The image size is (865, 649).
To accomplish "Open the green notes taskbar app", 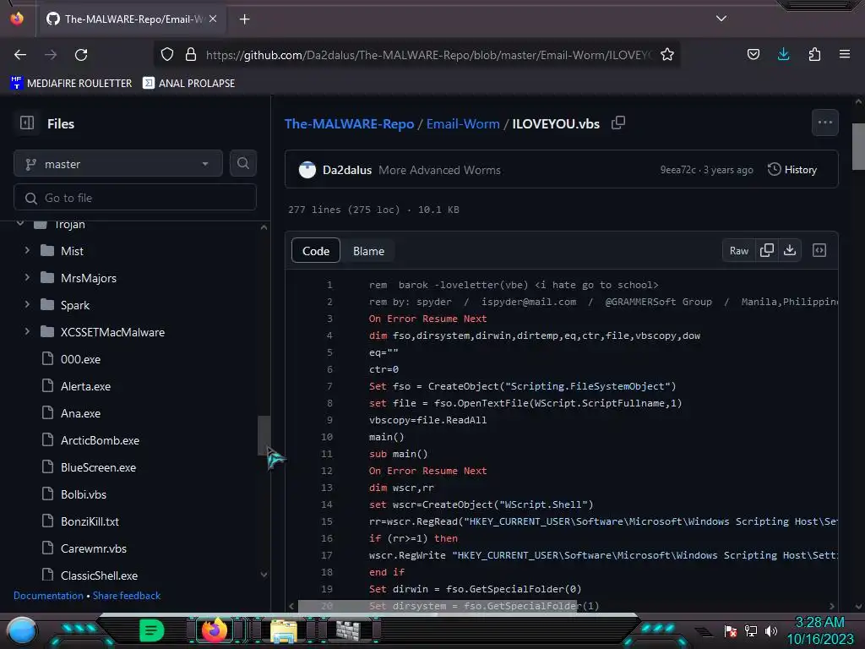I will click(x=152, y=630).
